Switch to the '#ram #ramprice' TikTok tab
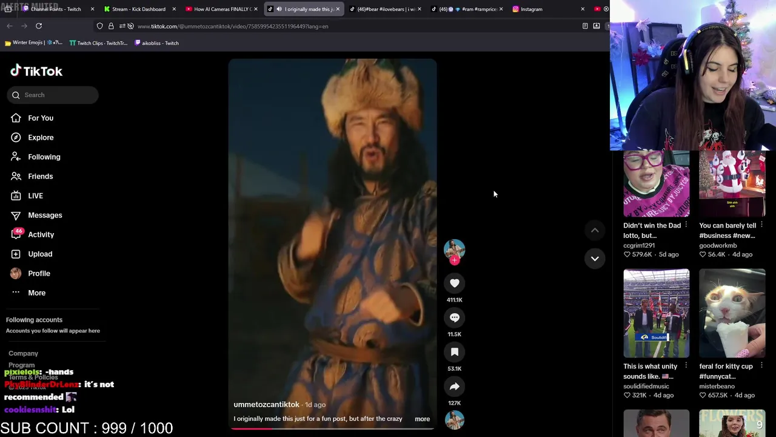This screenshot has width=776, height=437. (468, 9)
